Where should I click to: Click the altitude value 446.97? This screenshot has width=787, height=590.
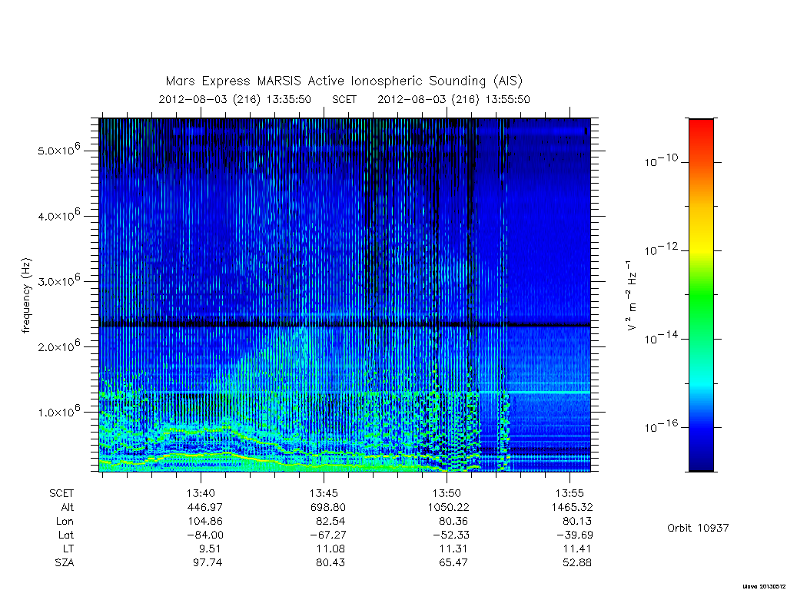click(204, 507)
